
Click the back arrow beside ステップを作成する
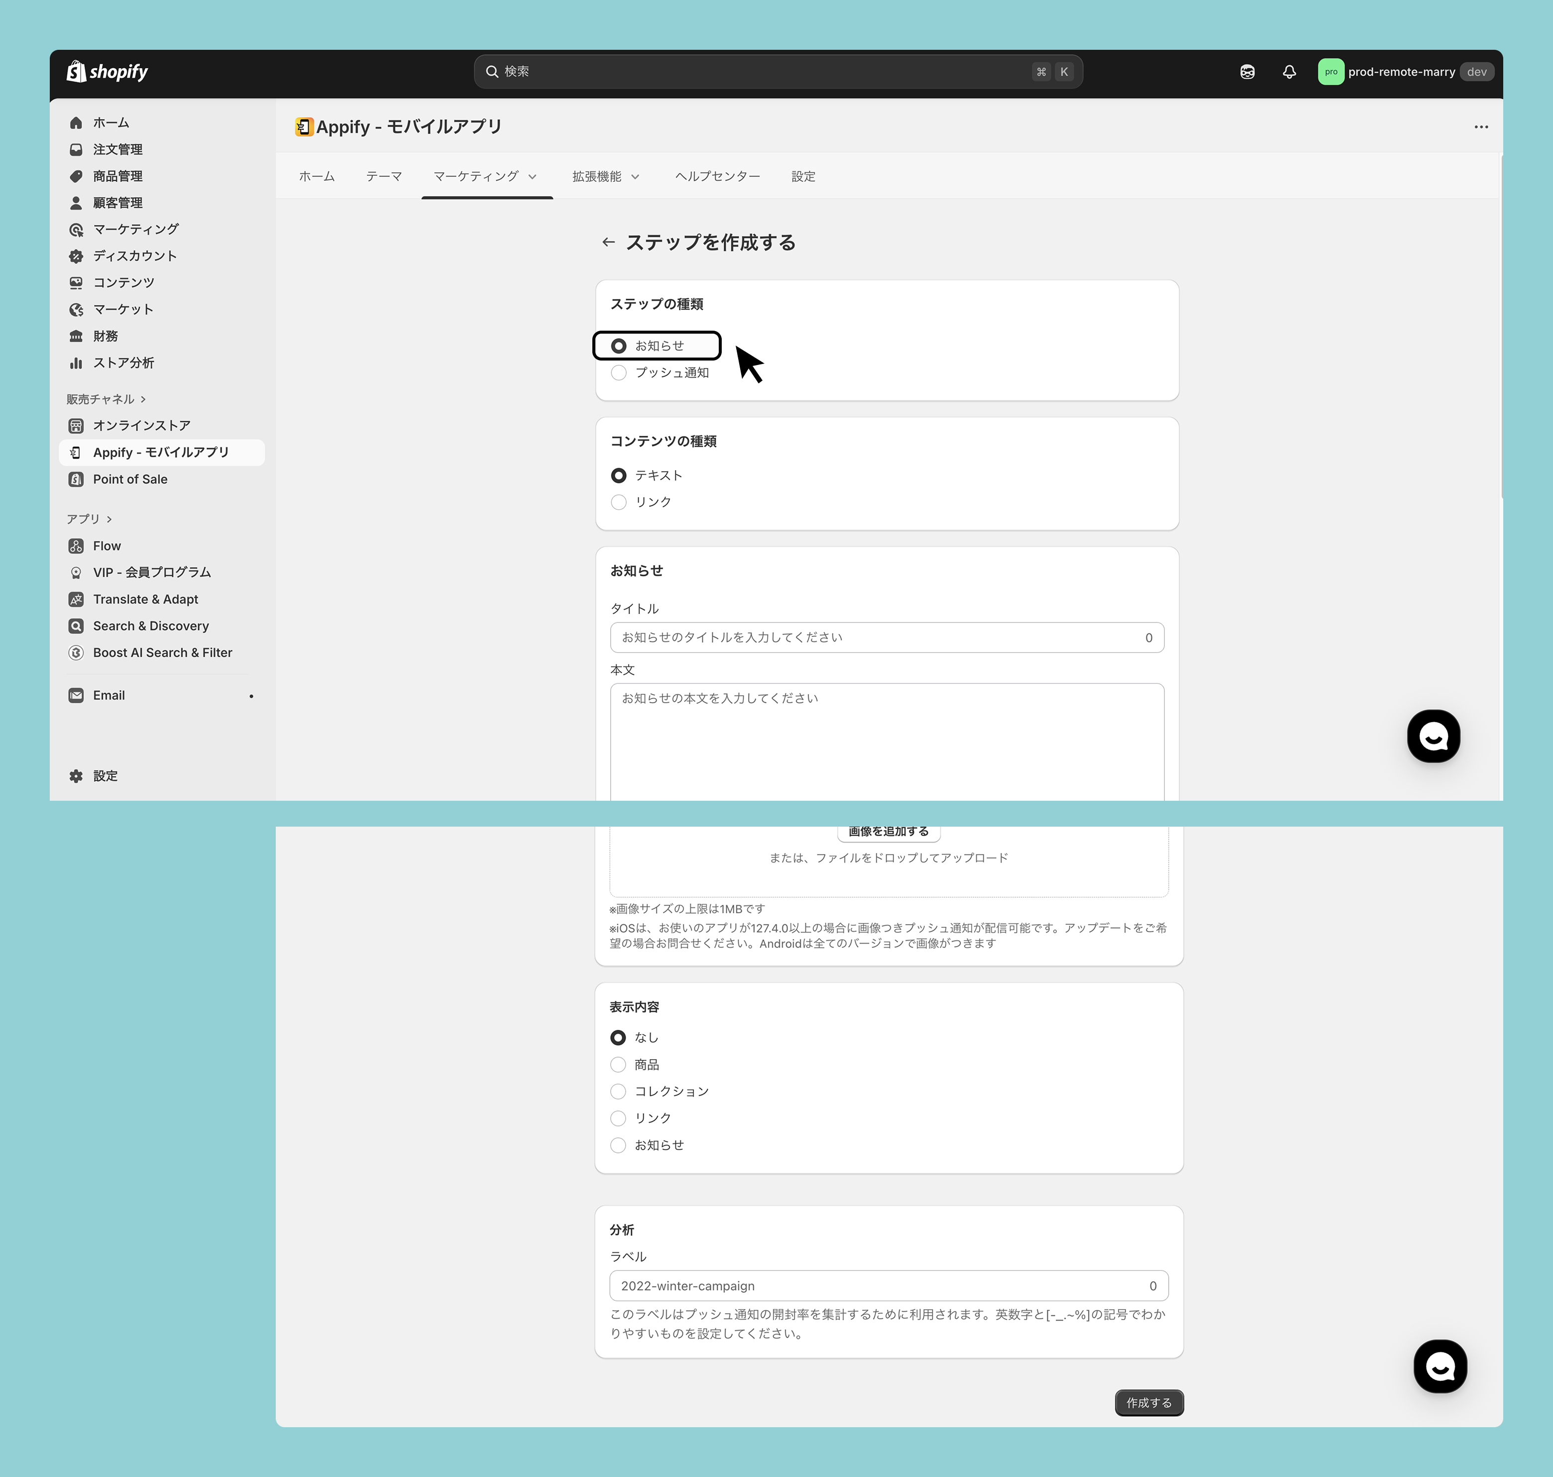tap(608, 243)
